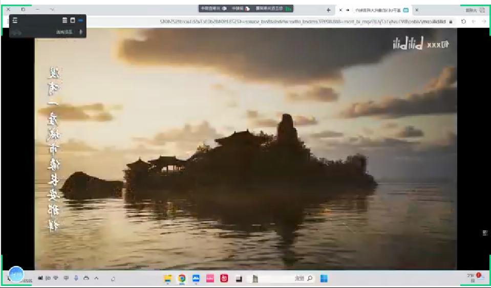Click the Windows Start button in taskbar

[324, 279]
